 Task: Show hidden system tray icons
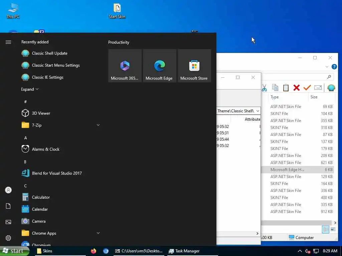[300, 251]
